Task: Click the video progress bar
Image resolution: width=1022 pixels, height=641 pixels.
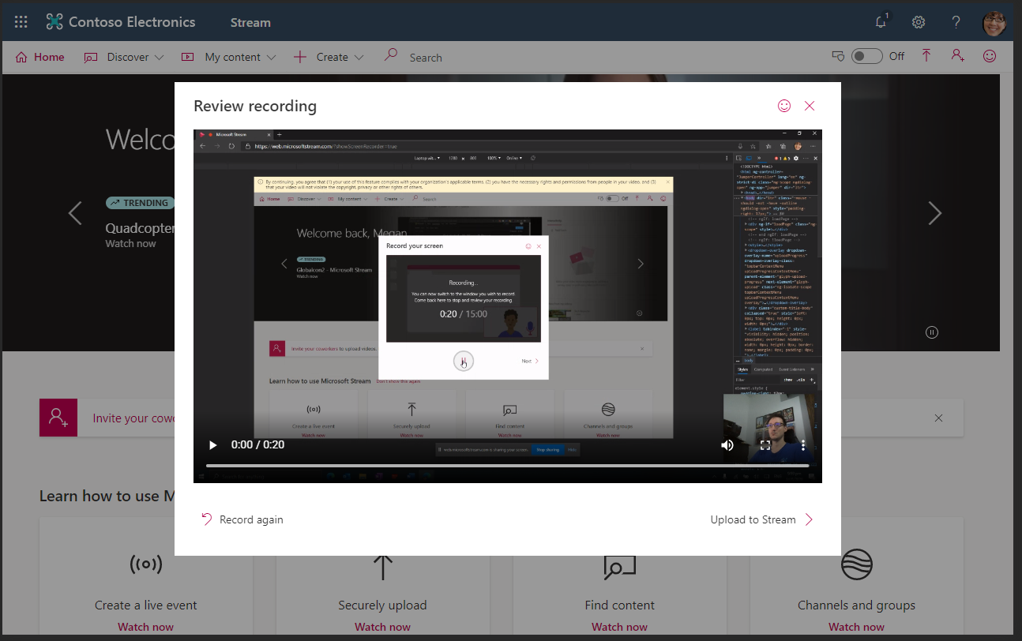Action: tap(508, 466)
